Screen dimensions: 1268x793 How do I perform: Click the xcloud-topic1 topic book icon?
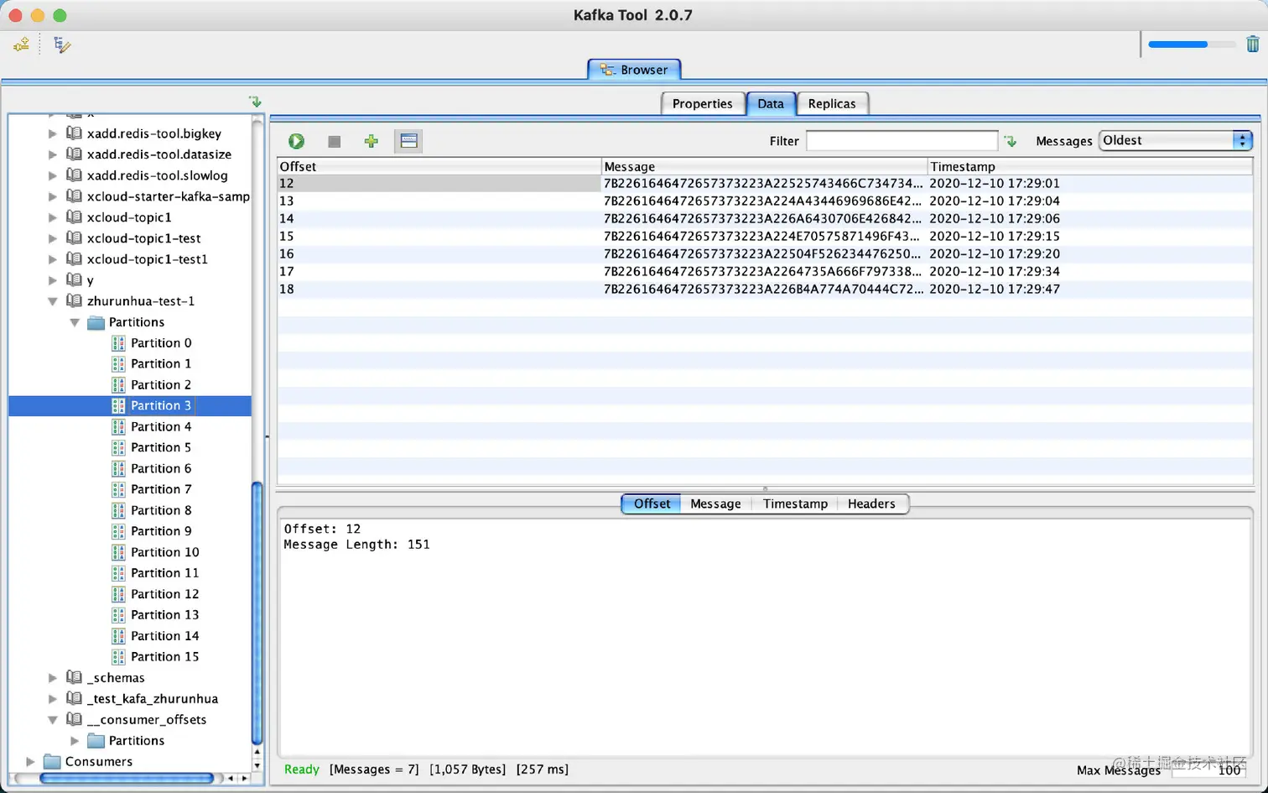[x=74, y=217]
